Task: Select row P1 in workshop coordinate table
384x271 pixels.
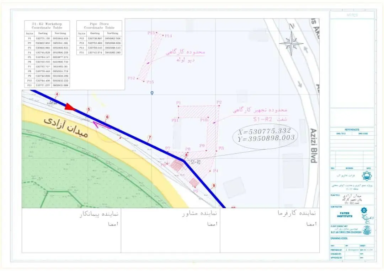Action: coord(47,38)
